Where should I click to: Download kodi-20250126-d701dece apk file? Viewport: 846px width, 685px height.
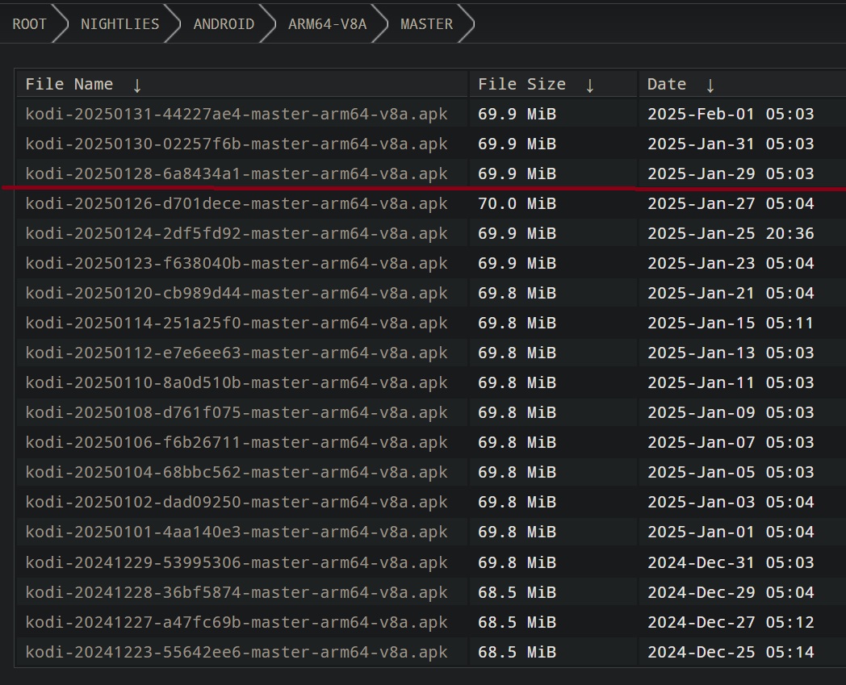237,203
